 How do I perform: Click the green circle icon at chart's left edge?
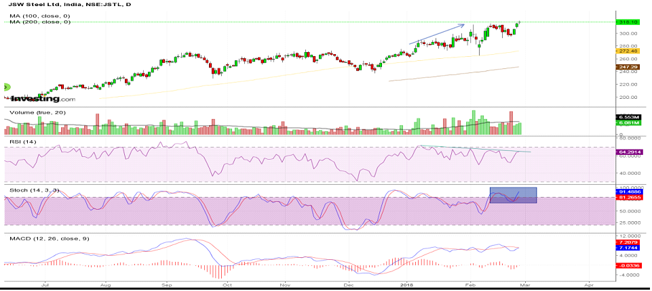[5, 87]
